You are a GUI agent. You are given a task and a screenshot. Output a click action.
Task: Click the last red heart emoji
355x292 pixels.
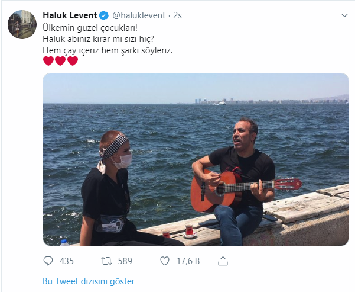[x=73, y=61]
